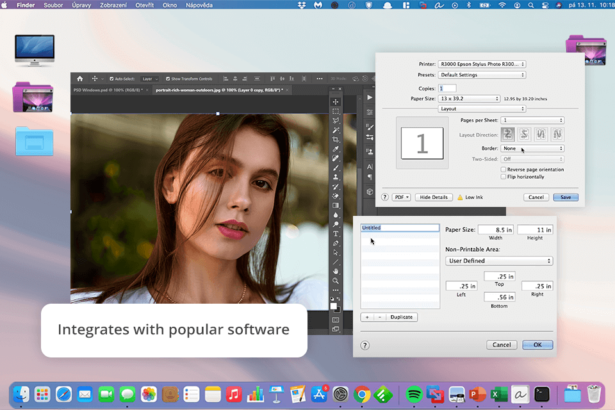
Task: Select the Rectangular Marquee tool
Action: point(336,111)
